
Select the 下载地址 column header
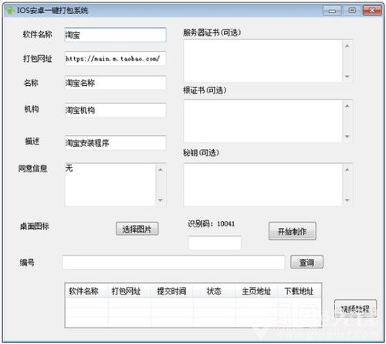299,291
